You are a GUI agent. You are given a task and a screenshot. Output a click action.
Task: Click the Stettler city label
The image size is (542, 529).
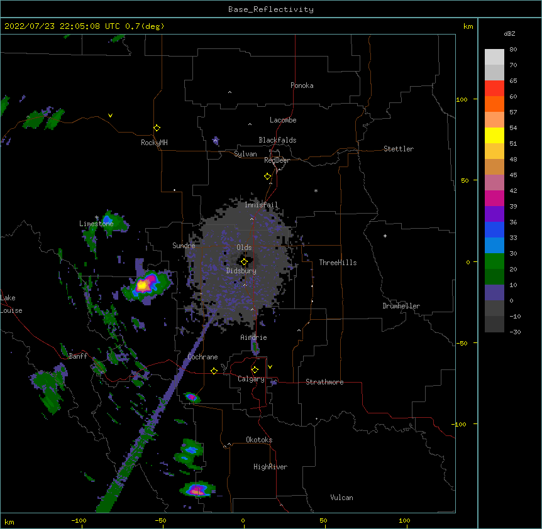tap(399, 149)
